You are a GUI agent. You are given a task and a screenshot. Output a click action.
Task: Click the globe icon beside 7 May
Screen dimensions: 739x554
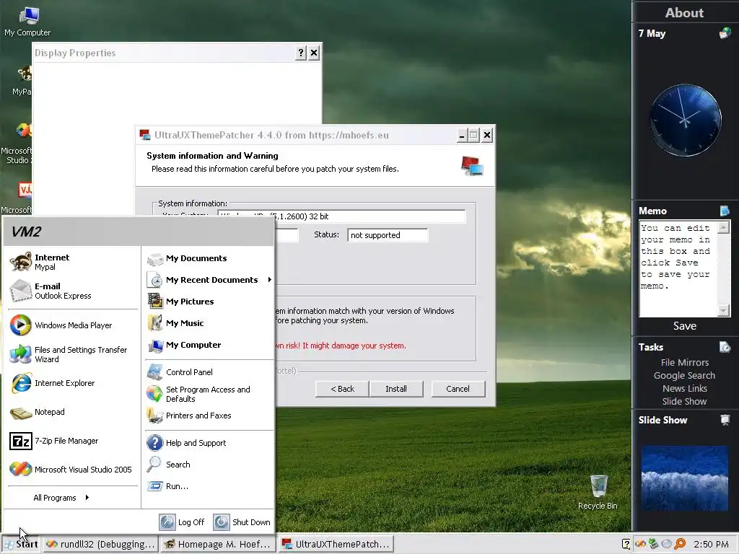(725, 33)
